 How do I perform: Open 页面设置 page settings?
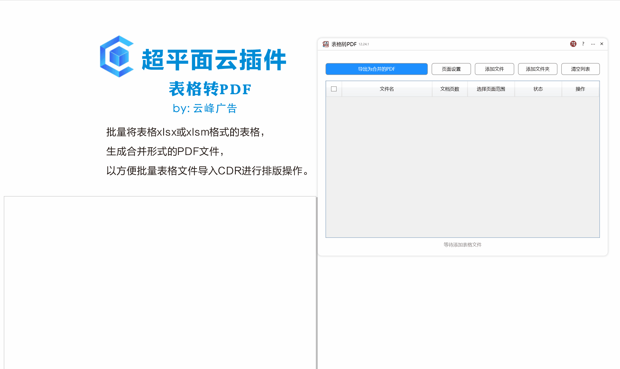click(x=451, y=69)
